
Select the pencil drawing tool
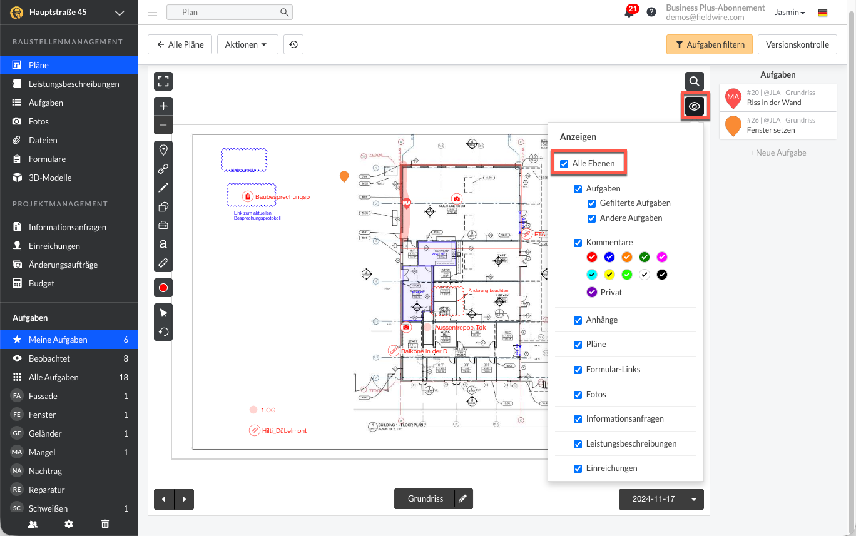click(x=163, y=188)
